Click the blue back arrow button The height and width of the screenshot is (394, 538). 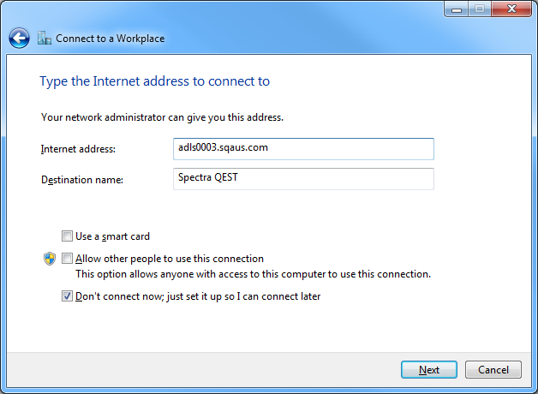(19, 38)
